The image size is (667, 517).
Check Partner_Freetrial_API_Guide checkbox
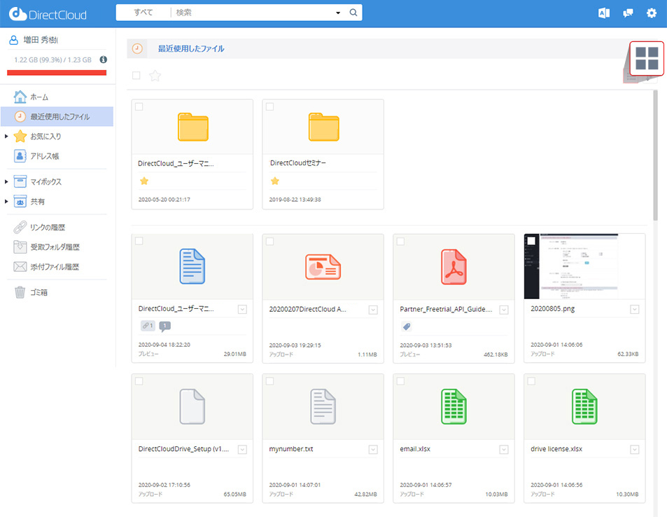point(400,242)
